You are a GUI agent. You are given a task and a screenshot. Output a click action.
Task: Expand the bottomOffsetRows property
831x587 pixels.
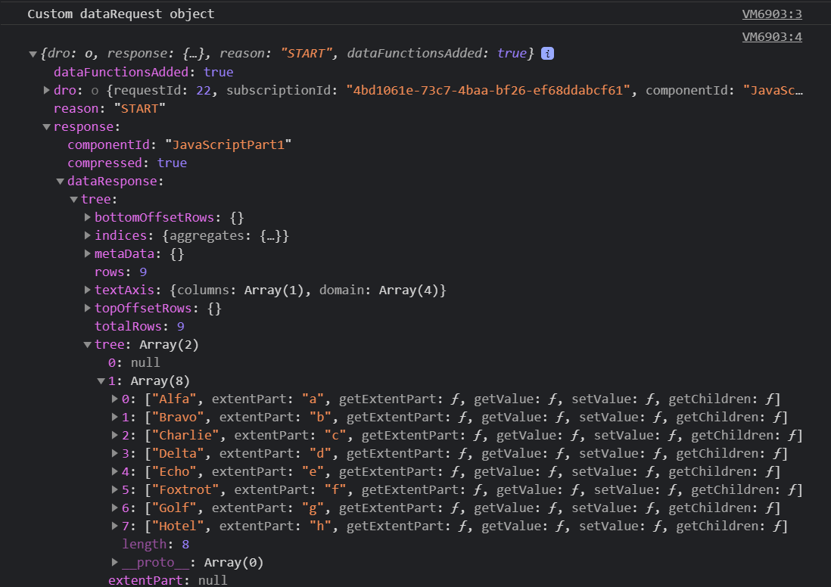tap(88, 217)
